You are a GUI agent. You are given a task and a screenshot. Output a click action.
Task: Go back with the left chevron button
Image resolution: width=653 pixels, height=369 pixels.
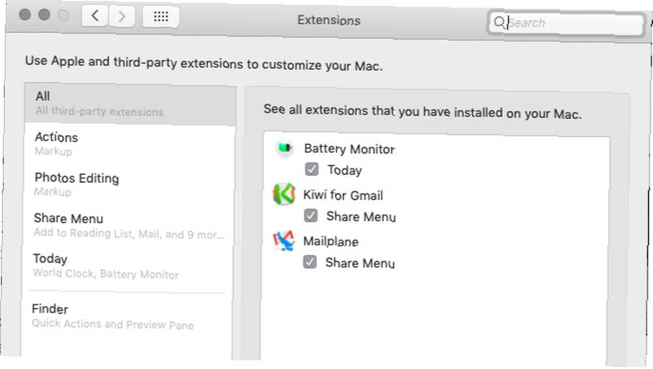(x=95, y=16)
